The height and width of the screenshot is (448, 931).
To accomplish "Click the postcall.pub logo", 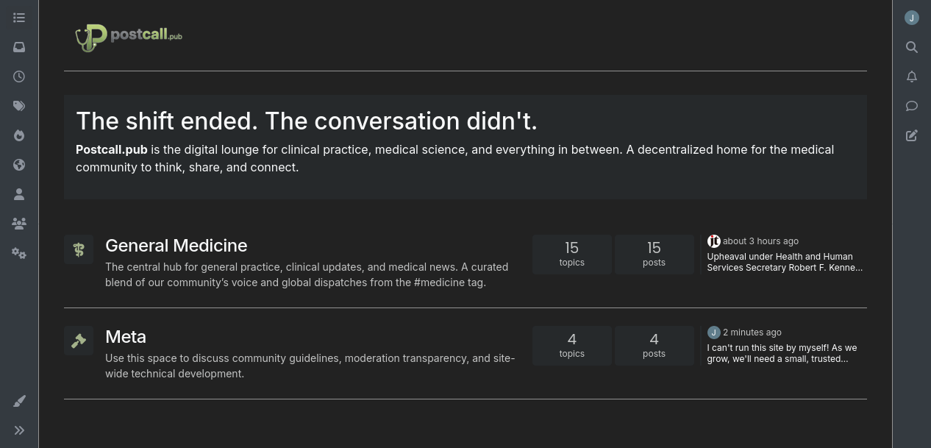I will [129, 37].
